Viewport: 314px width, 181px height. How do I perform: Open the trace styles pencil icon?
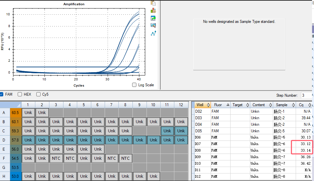coord(153,25)
